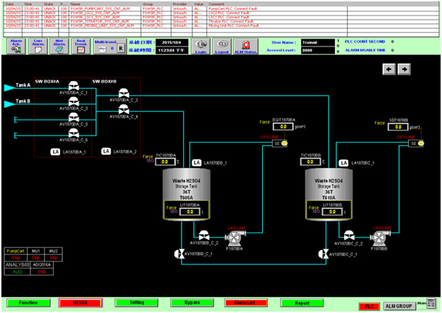Image resolution: width=442 pixels, height=313 pixels.
Task: Open Hist Alarms icon in toolbar
Action: (61, 47)
